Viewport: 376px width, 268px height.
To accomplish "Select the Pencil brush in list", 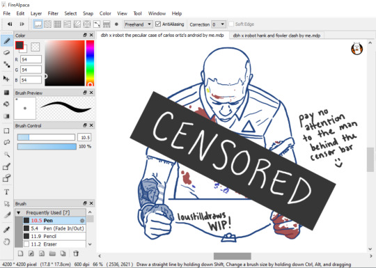I will coord(54,237).
